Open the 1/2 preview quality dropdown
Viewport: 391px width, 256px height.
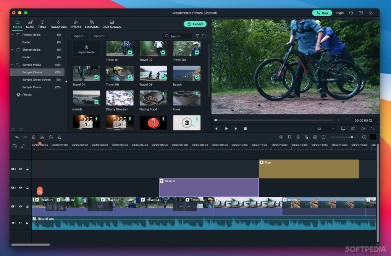coord(325,129)
